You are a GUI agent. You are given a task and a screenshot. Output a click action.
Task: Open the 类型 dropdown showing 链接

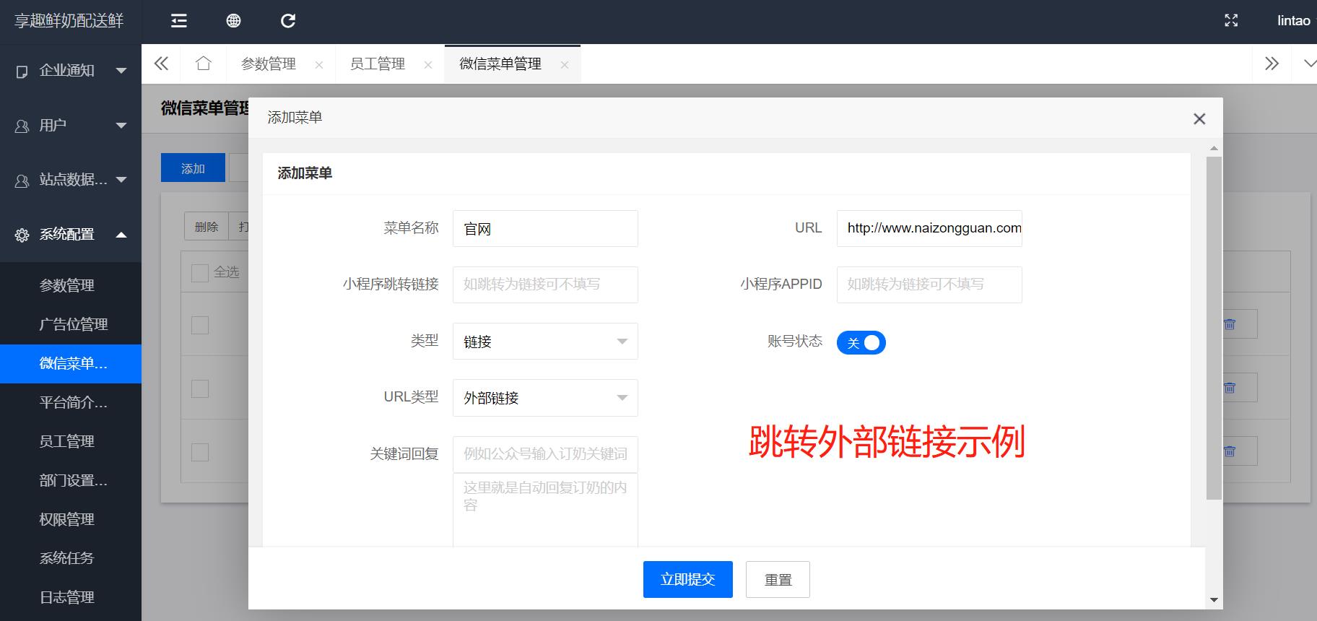tap(545, 342)
